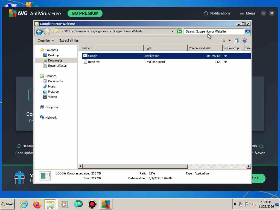Click the horizontal scrollbar thumb
Viewport: 280px width, 210px height.
(135, 167)
